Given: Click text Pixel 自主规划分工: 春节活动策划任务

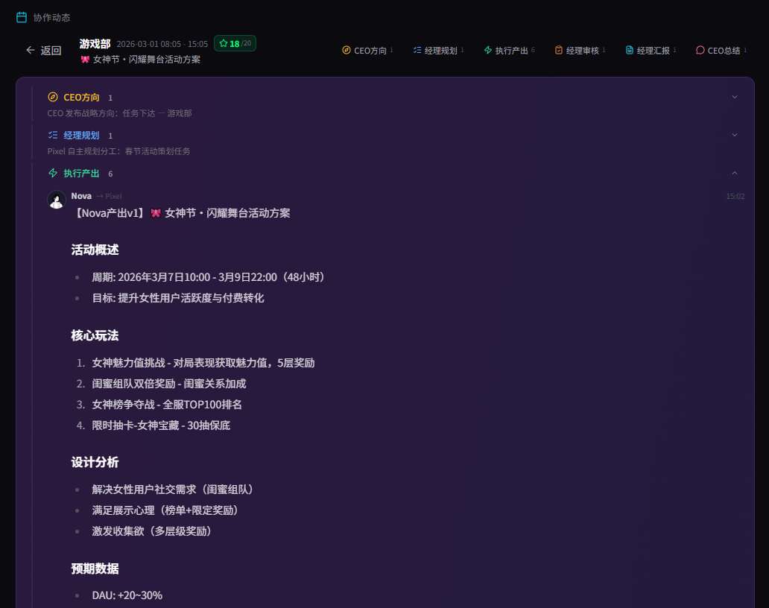Looking at the screenshot, I should coord(118,151).
